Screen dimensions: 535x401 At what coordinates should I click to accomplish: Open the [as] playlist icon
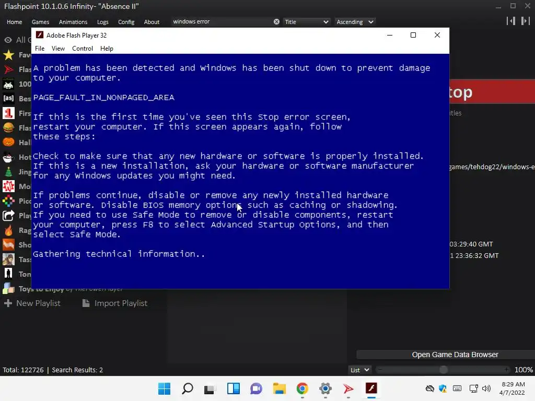coord(8,98)
